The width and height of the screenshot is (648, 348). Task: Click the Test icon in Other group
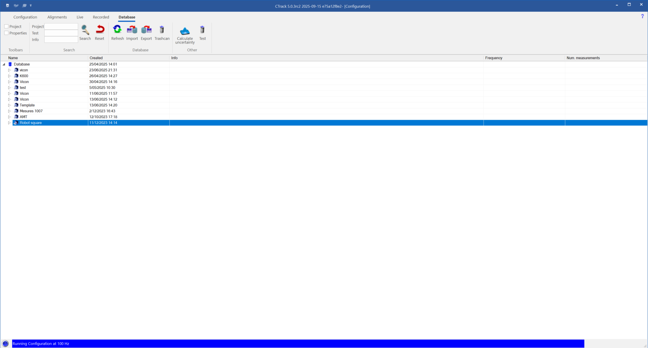click(202, 30)
